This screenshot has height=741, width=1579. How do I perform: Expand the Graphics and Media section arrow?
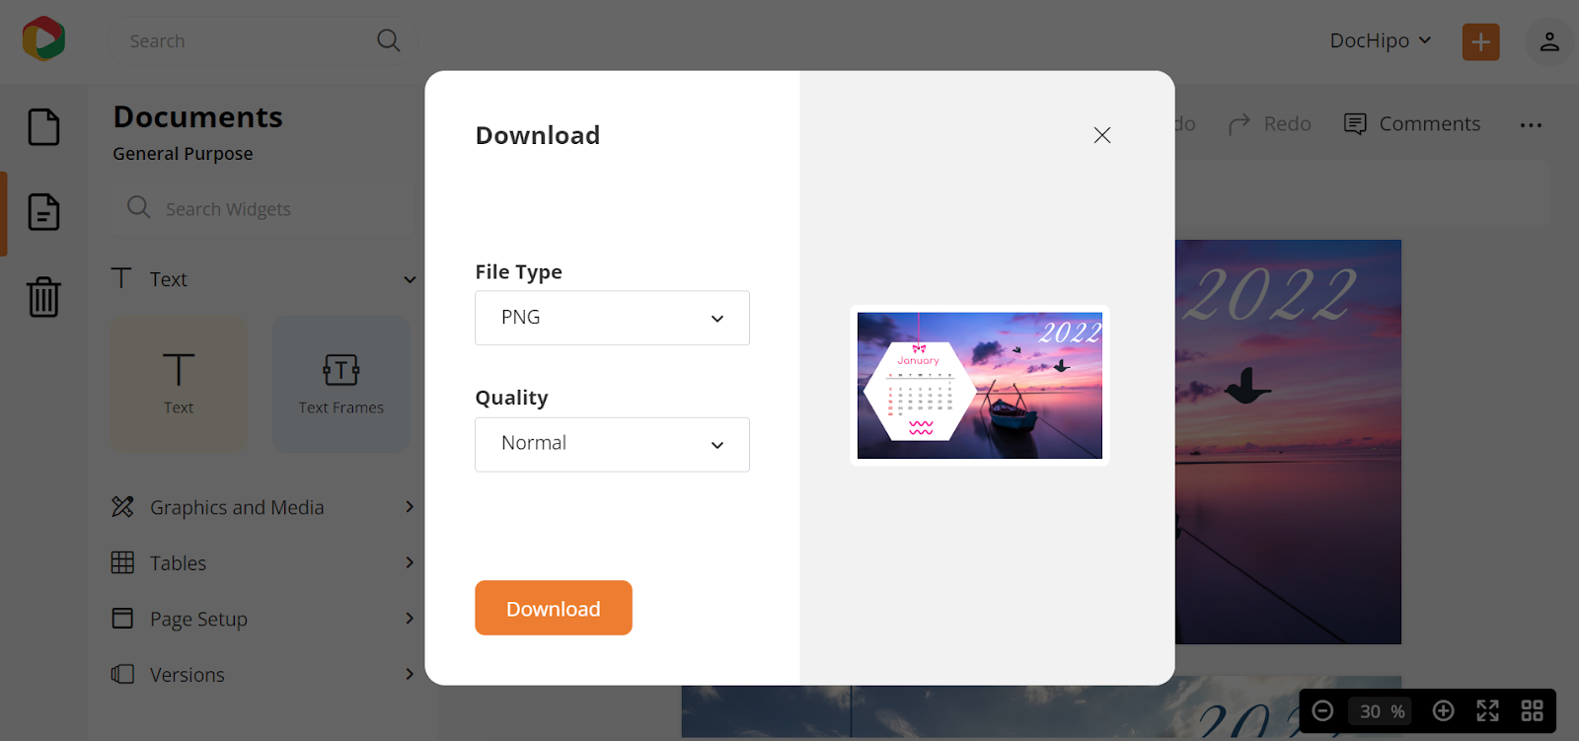pyautogui.click(x=410, y=507)
